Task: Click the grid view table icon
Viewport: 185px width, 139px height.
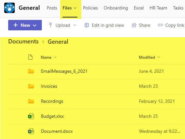Action: pos(87,25)
